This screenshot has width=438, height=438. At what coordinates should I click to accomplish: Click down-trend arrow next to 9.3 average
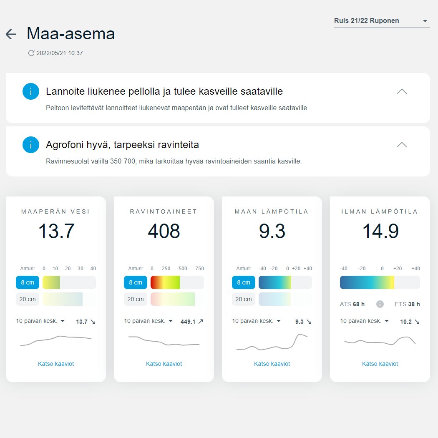pos(309,322)
